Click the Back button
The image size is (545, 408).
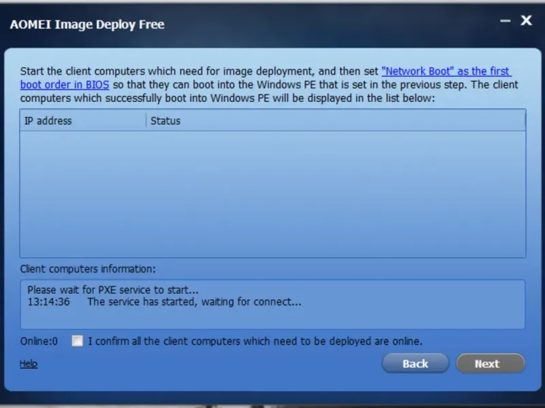click(416, 363)
